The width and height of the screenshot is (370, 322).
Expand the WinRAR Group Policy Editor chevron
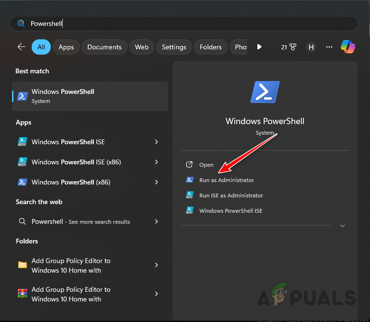pyautogui.click(x=156, y=293)
